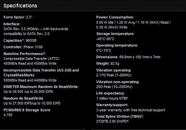Click the Random 4k Read/Write heading

tap(23, 98)
